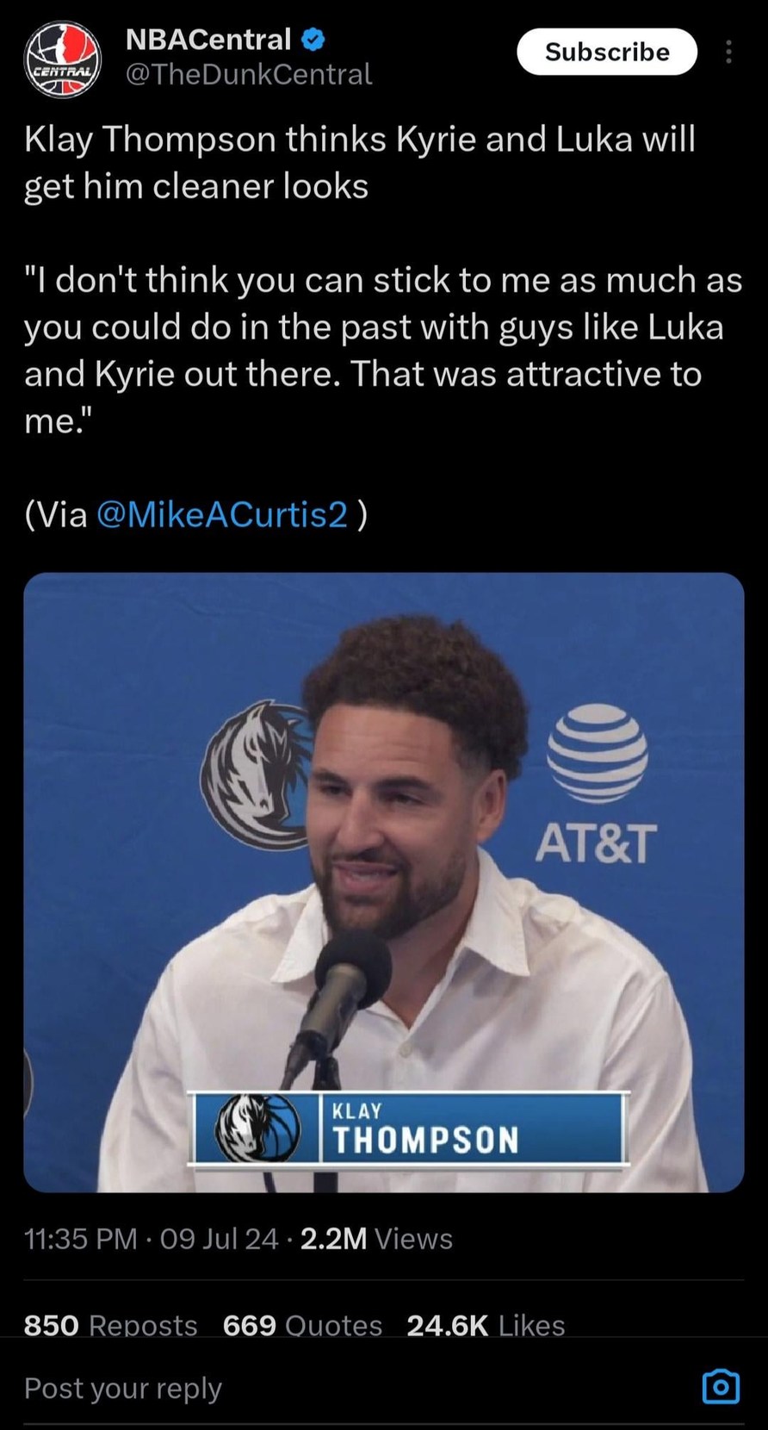Tap the quoted Klay Thompson statement text
768x1430 pixels.
pos(382,350)
